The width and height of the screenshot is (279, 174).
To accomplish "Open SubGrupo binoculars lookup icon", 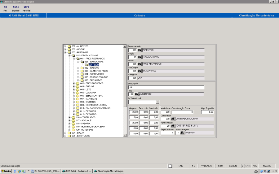I will [139, 71].
